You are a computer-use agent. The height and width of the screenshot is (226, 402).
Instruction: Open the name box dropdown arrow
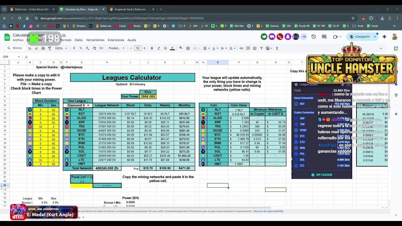[19, 57]
